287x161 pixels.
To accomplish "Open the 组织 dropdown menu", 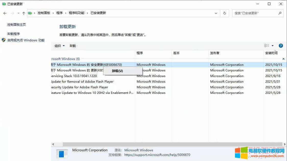I will 59,46.
